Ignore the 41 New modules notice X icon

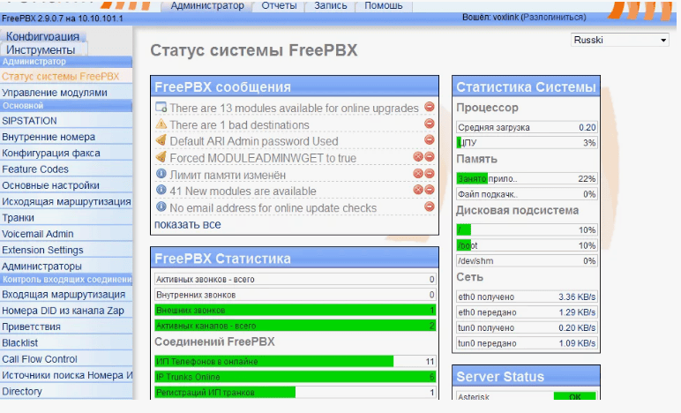[418, 190]
